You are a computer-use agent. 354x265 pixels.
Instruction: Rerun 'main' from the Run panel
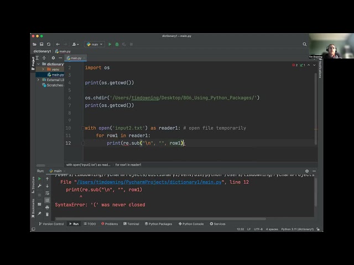click(x=39, y=179)
